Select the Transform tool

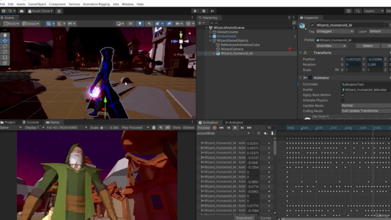(x=5, y=62)
